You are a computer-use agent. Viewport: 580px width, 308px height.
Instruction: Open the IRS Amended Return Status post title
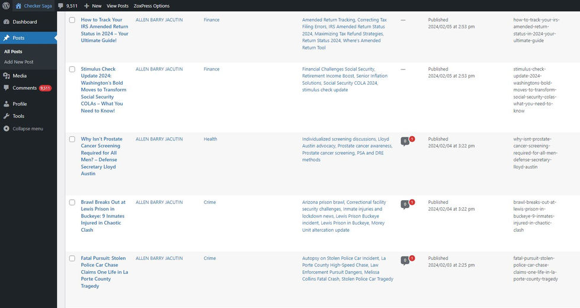coord(105,30)
